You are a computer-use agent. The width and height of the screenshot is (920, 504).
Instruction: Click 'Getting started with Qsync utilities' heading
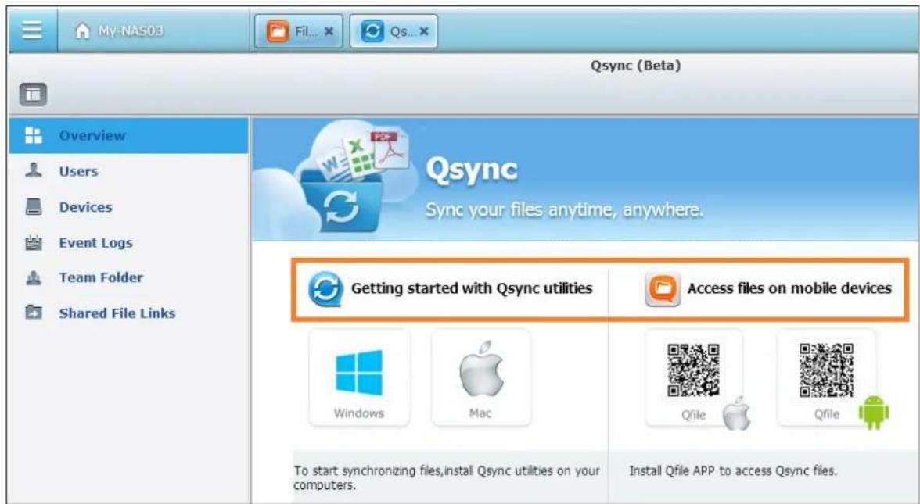click(472, 288)
